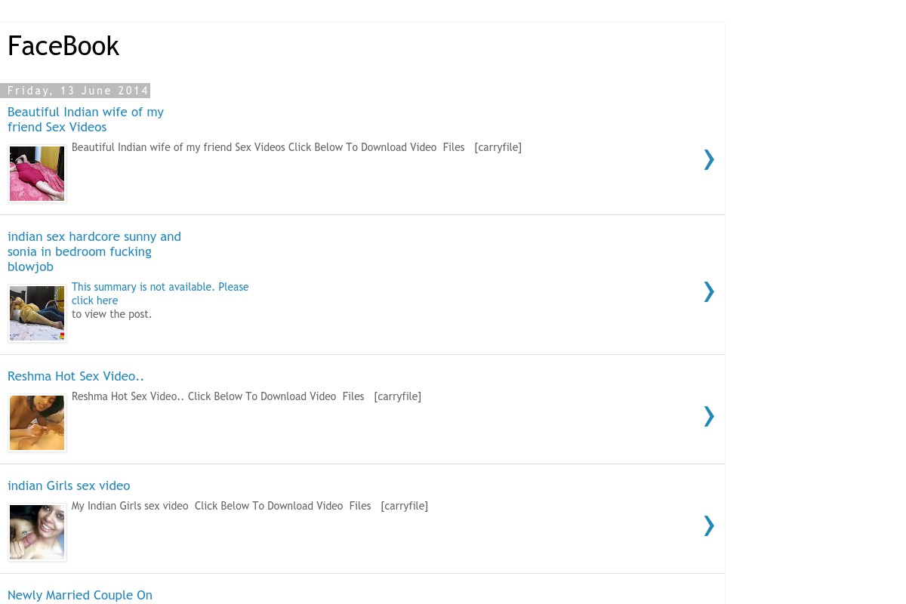Click the summary text with [carryfile] under the first post
This screenshot has width=906, height=604.
click(297, 147)
